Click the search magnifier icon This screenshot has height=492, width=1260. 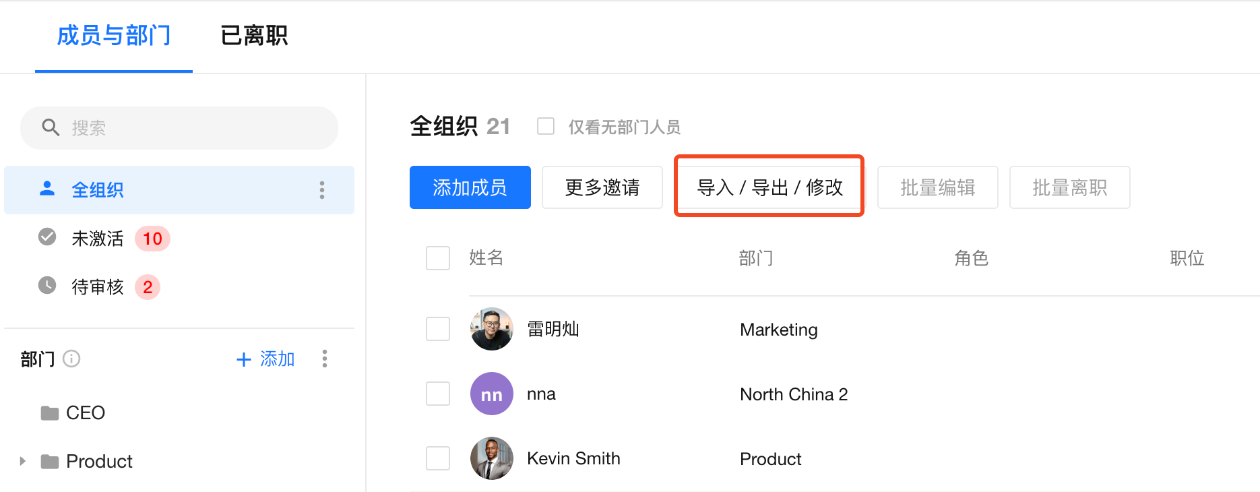click(51, 127)
